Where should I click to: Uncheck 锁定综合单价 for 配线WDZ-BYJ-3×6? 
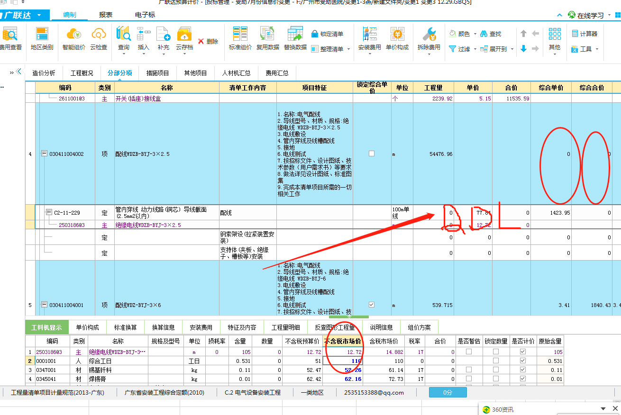[x=372, y=305]
